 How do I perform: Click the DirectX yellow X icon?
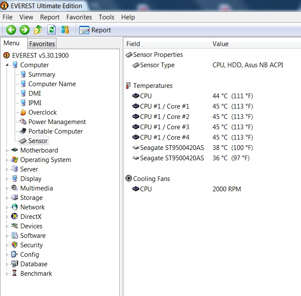pos(15,216)
